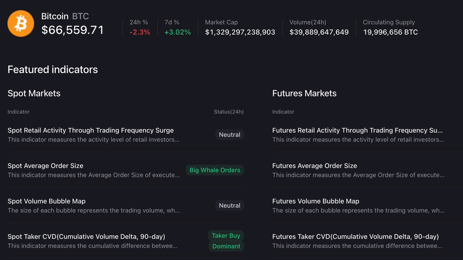
Task: Open the Spot Taker CVD indicator
Action: [86, 237]
